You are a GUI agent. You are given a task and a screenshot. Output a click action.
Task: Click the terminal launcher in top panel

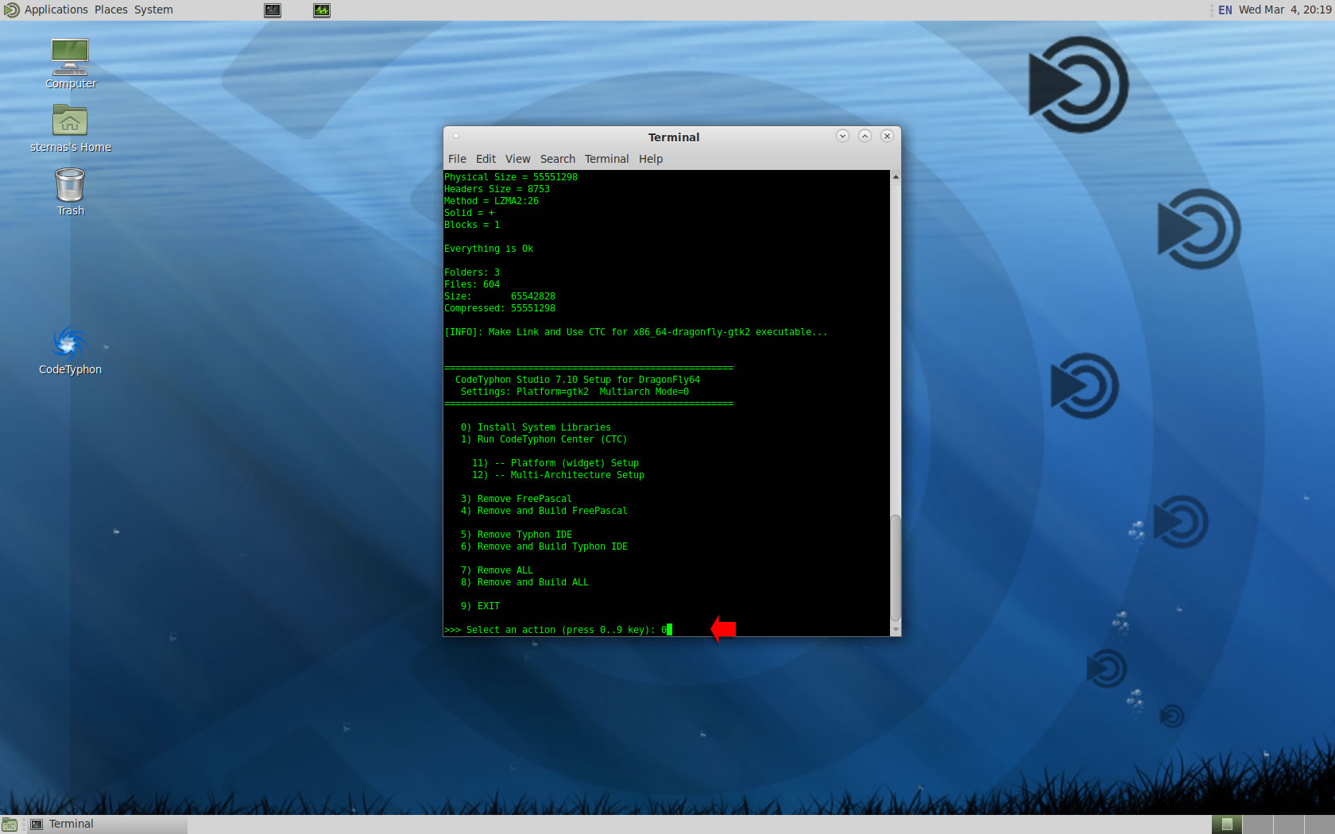point(273,10)
